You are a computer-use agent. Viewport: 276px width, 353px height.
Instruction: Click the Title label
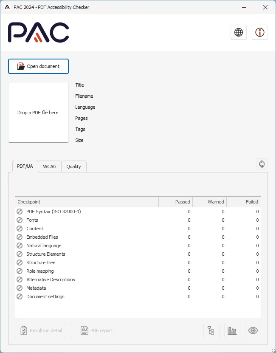click(79, 85)
